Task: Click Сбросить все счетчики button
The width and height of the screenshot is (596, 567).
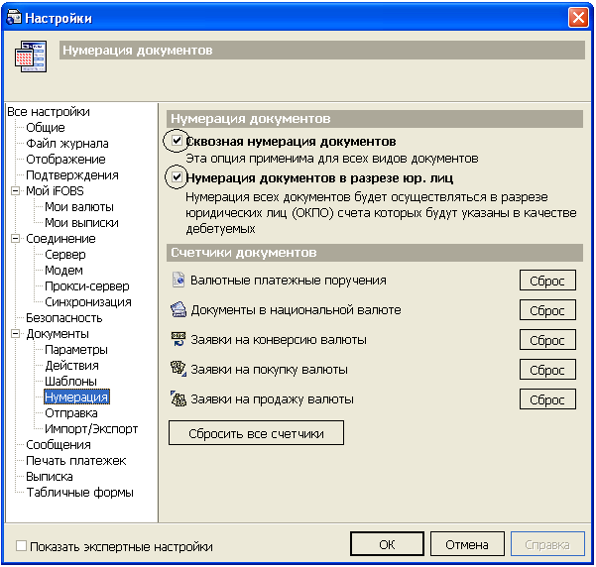Action: 256,433
